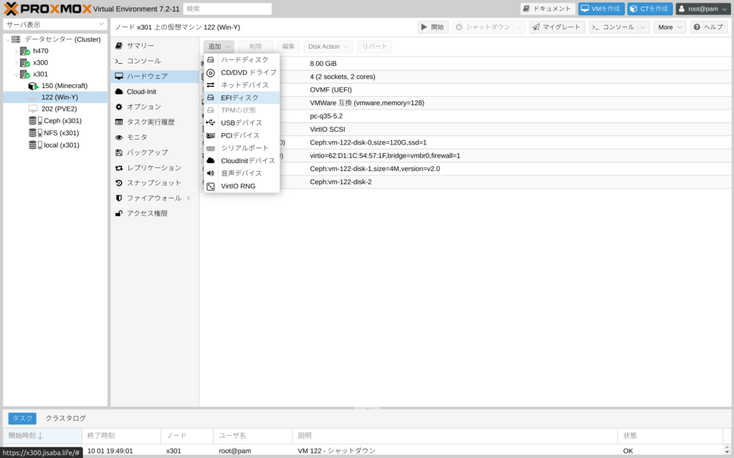
Task: Open the More dropdown menu
Action: pyautogui.click(x=669, y=27)
